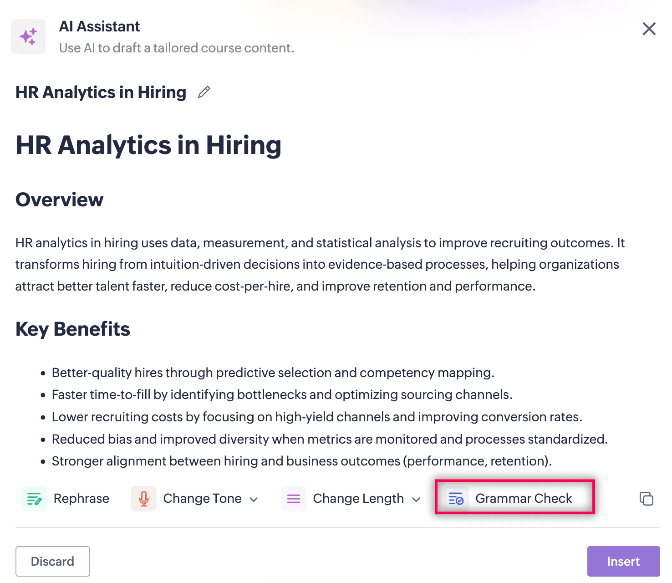
Task: Click the green Rephrase icon
Action: coord(35,499)
